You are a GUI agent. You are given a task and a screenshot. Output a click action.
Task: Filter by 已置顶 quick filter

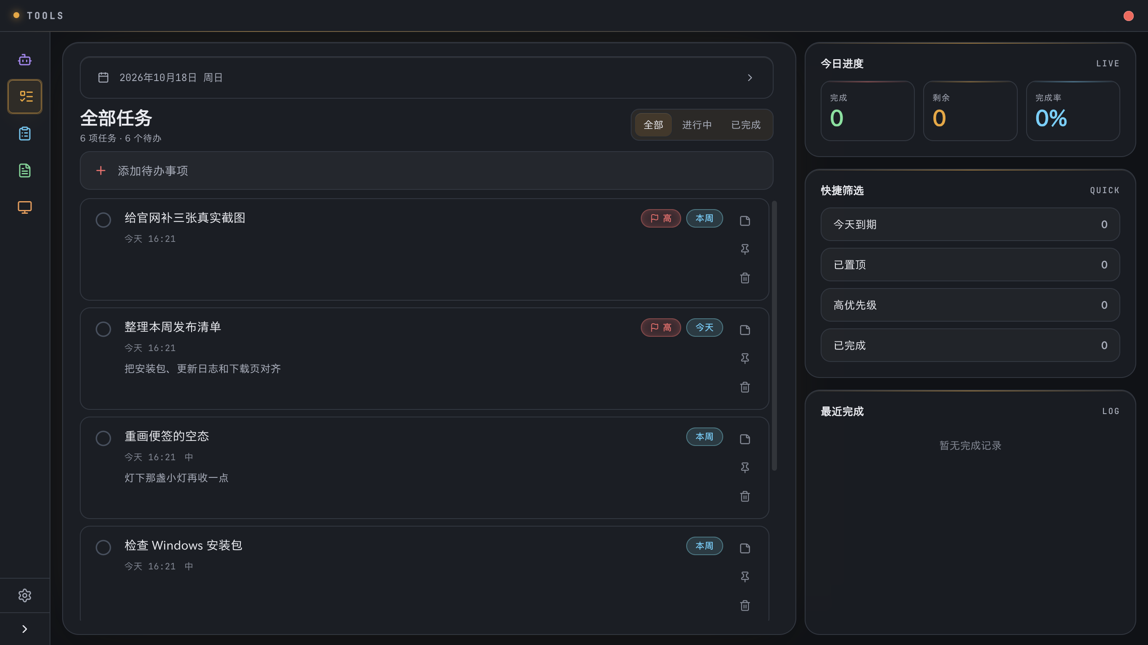(970, 265)
